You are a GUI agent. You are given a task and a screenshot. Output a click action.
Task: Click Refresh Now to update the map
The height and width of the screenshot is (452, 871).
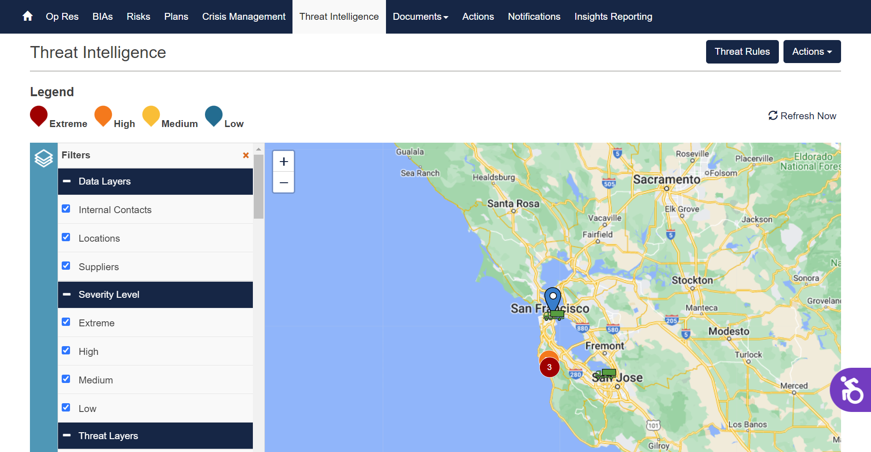click(x=802, y=116)
